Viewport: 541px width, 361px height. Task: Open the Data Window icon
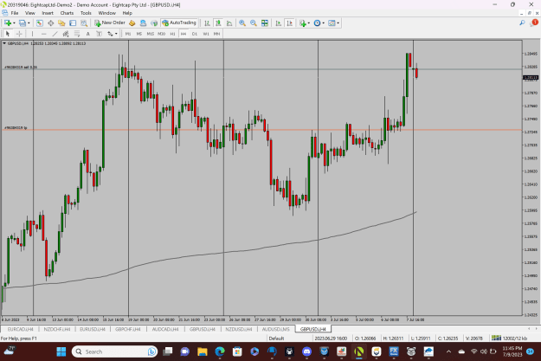tap(51, 23)
